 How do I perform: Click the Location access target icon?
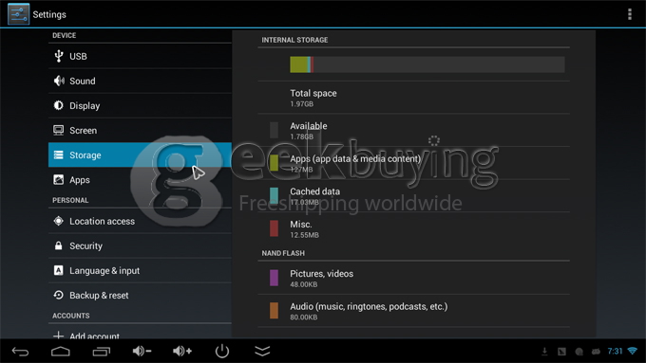[59, 221]
